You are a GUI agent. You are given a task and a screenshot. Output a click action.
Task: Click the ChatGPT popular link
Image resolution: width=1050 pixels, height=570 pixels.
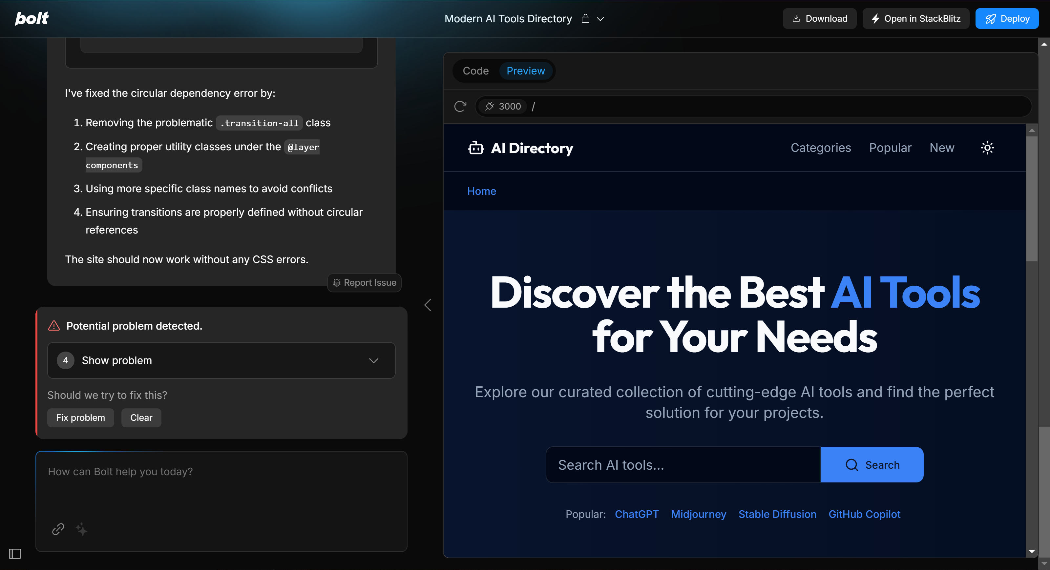click(x=636, y=514)
